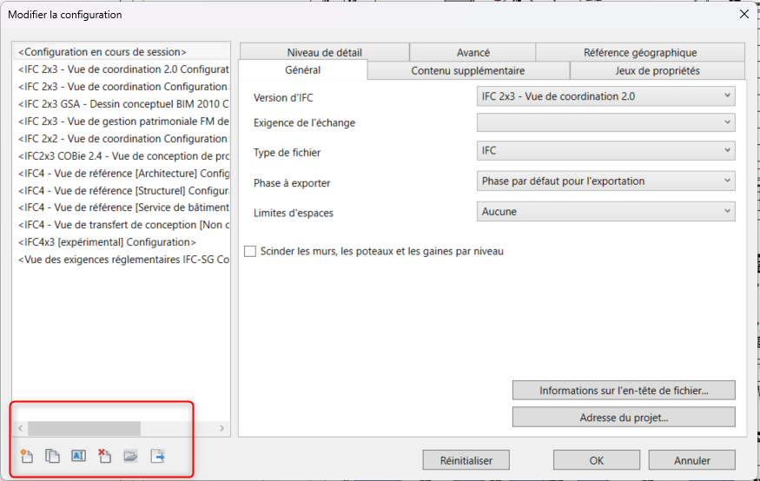Screen dimensions: 760x481
Task: Open the Version d'IFC dropdown
Action: pos(606,96)
